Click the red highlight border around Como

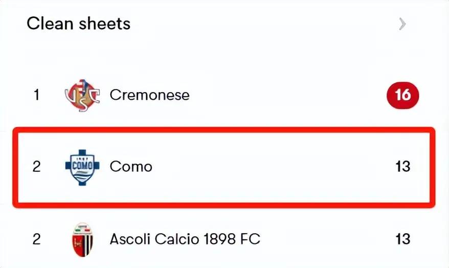224,129
